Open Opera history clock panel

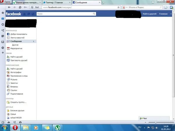(3, 48)
